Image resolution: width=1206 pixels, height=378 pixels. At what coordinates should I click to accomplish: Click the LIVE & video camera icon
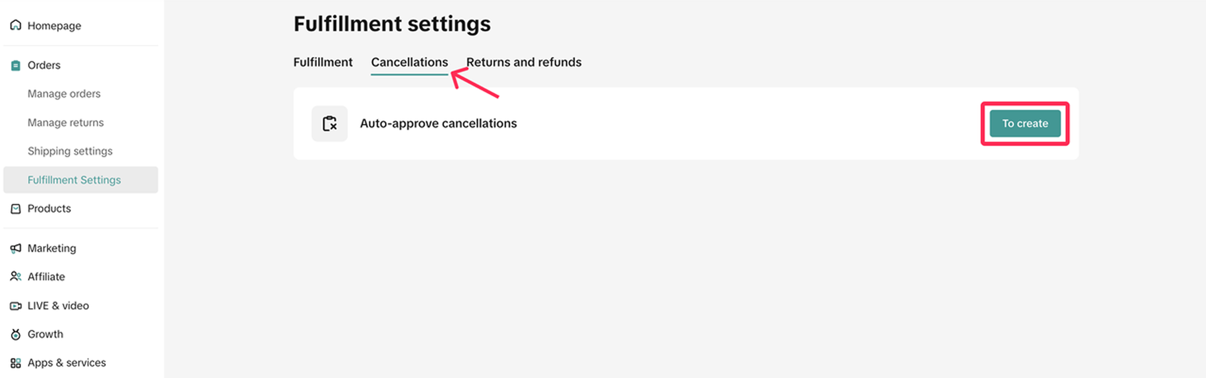[x=16, y=306]
